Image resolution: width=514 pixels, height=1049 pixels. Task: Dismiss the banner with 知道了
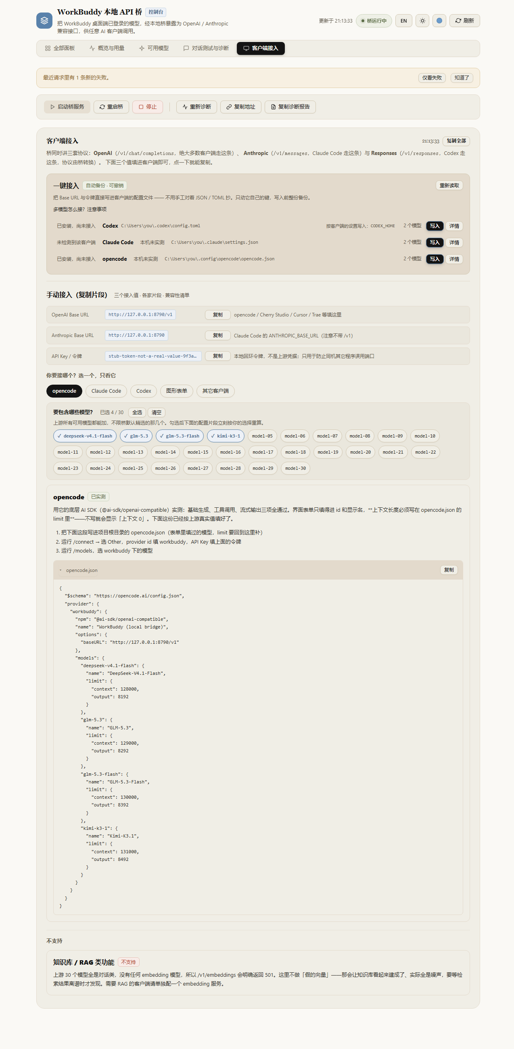point(462,78)
